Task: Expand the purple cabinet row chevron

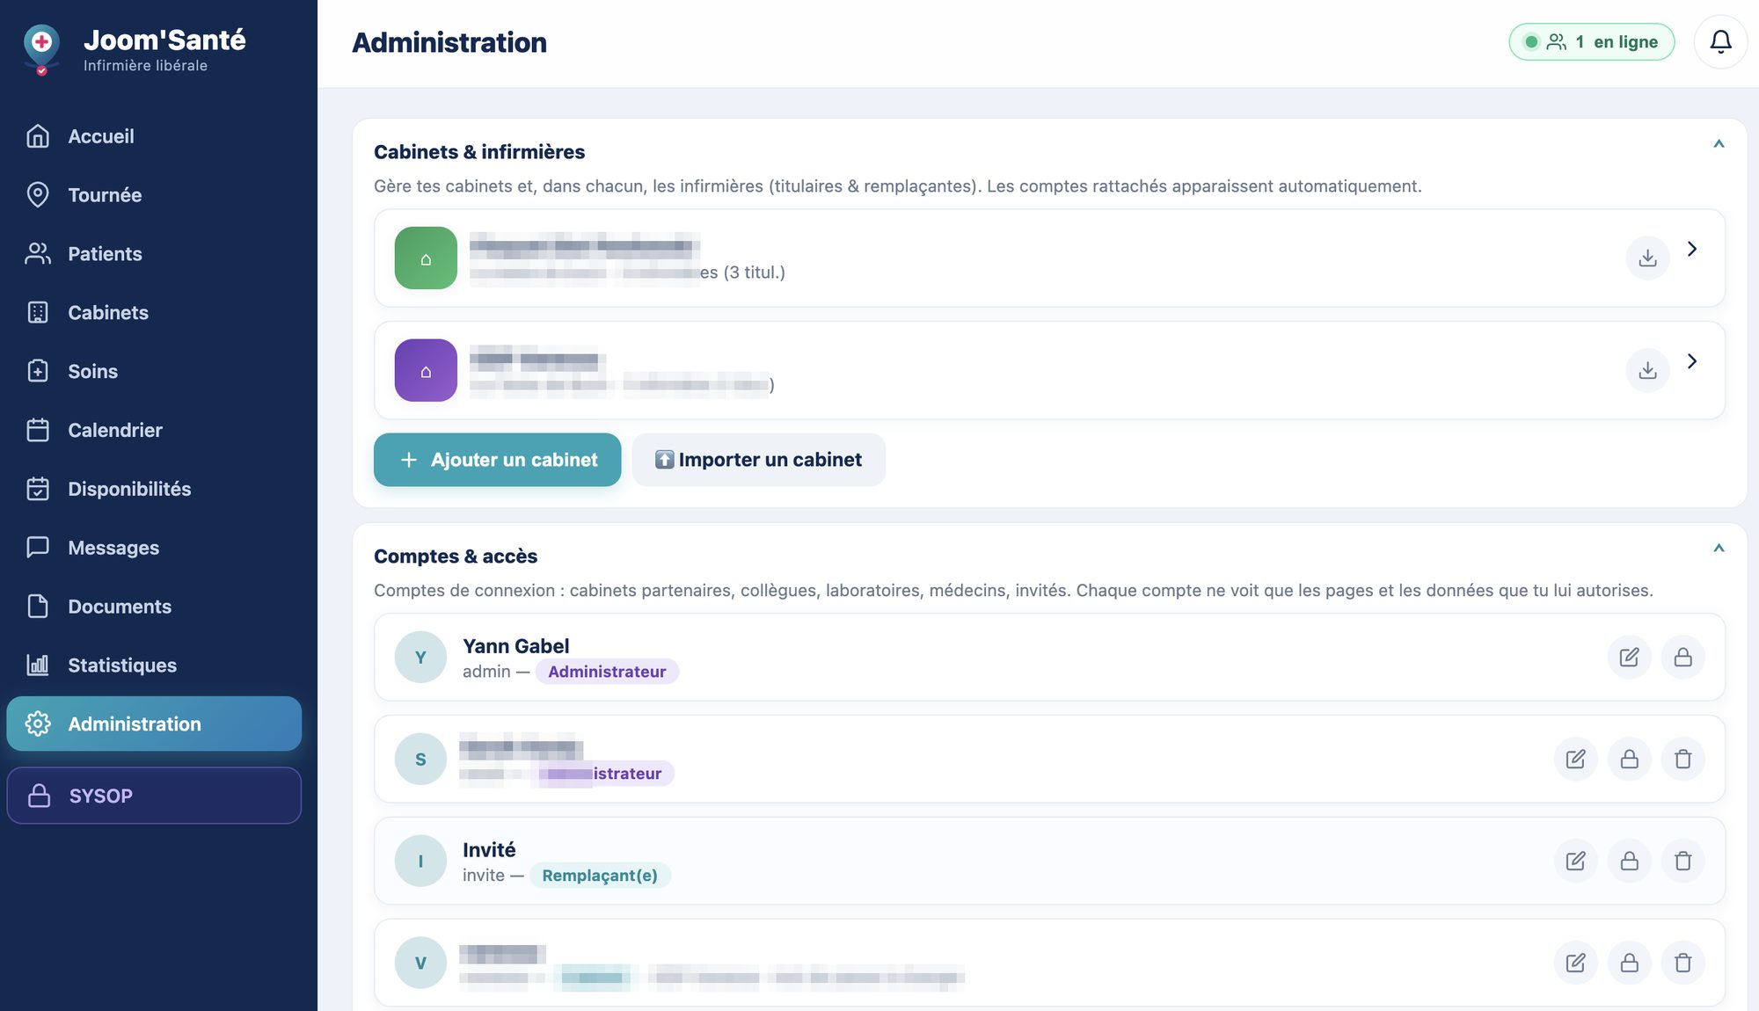Action: click(x=1692, y=361)
